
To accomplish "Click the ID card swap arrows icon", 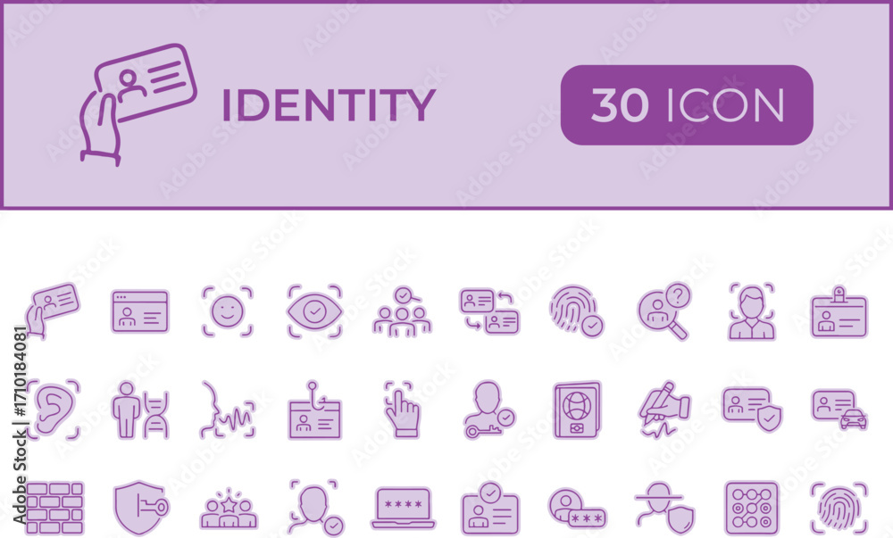I will (489, 311).
